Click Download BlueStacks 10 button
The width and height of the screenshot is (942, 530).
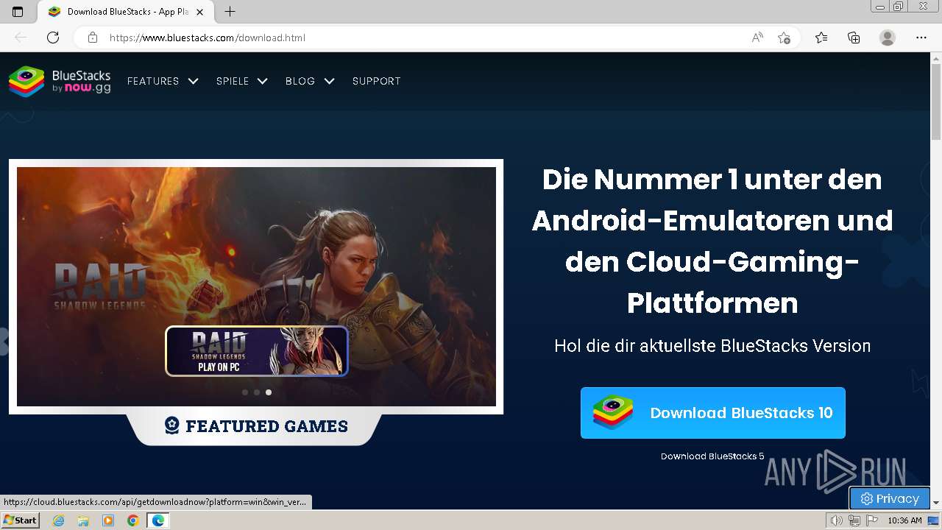(712, 413)
